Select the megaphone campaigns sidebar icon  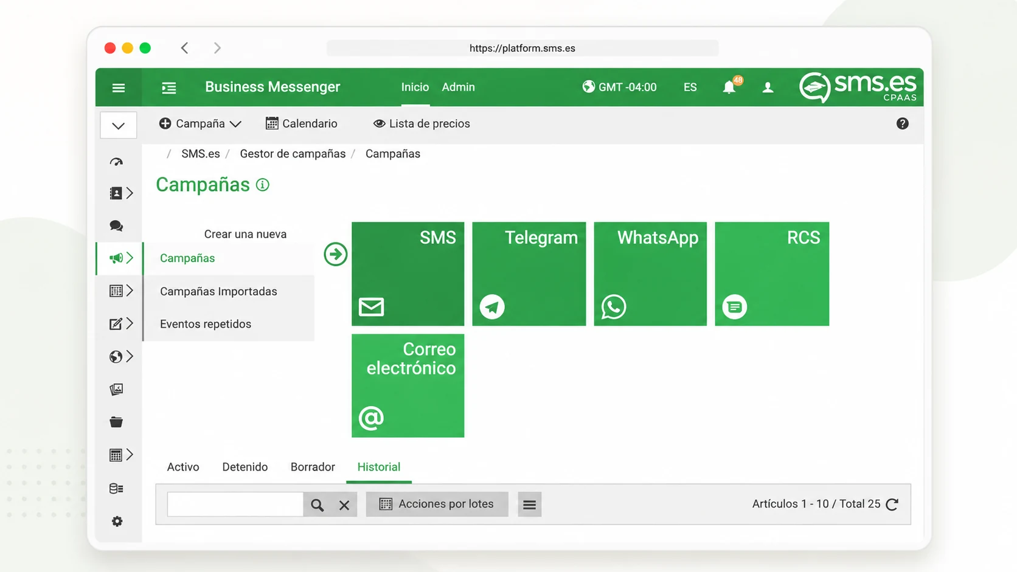[116, 258]
